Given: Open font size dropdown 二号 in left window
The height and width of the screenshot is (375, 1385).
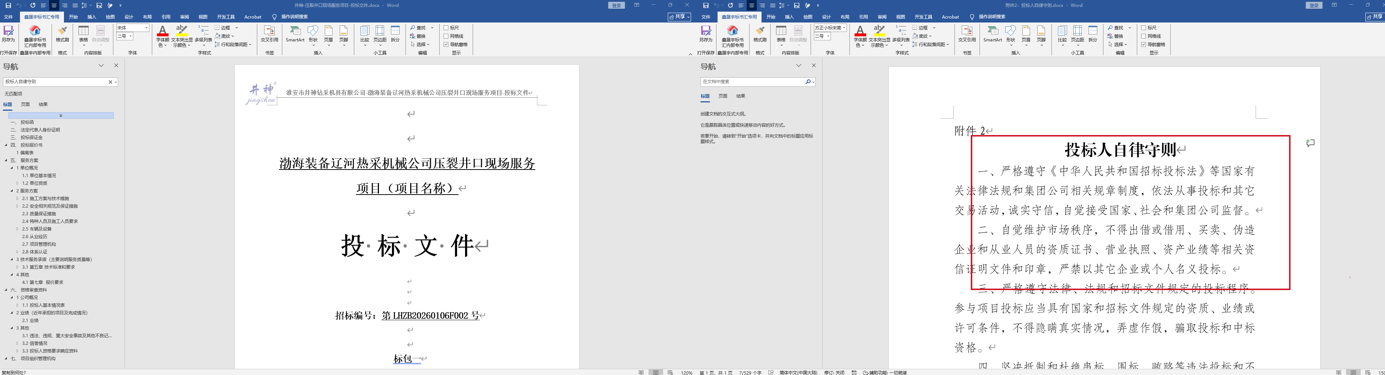Looking at the screenshot, I should pos(131,37).
